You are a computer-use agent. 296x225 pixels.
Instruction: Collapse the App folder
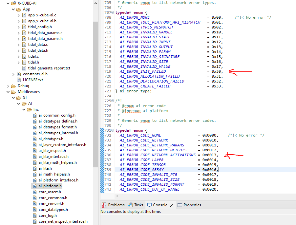[x=13, y=9]
